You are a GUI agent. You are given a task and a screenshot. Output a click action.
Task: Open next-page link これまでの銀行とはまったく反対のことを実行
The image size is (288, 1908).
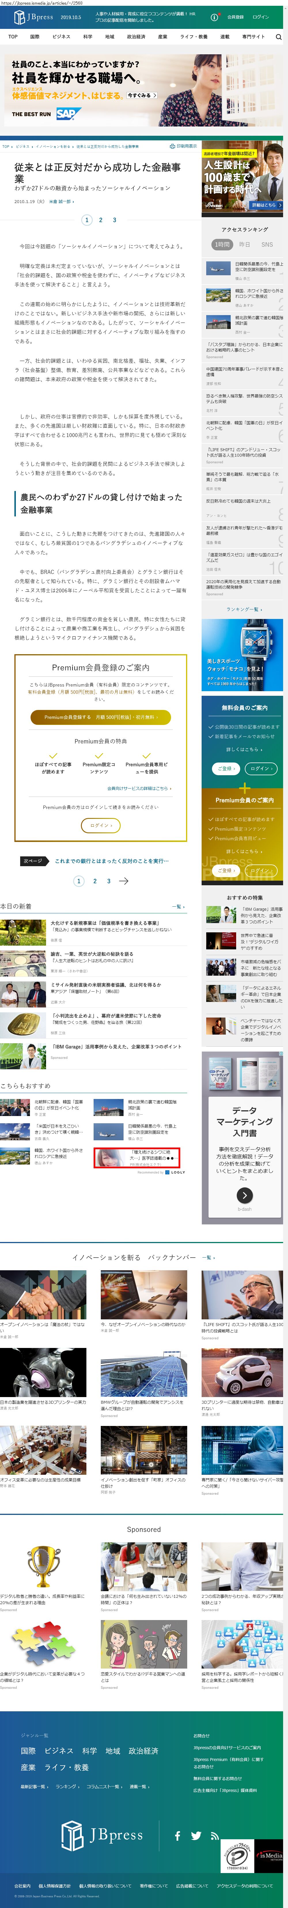point(111,861)
